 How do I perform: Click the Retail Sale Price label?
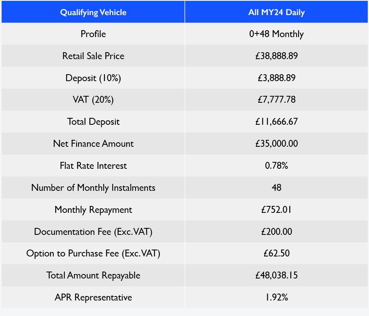pos(93,56)
